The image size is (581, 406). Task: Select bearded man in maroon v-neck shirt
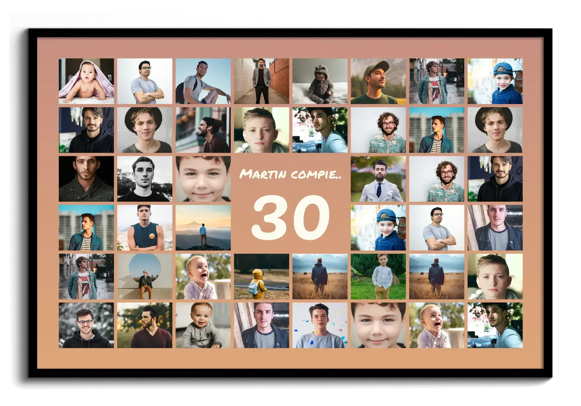pyautogui.click(x=145, y=325)
